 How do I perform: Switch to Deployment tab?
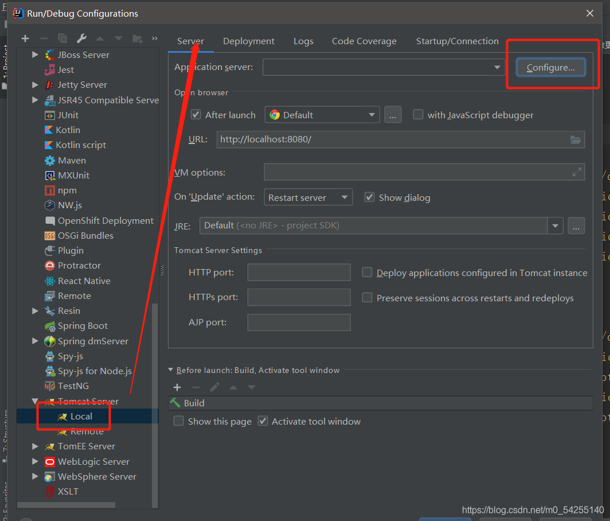pyautogui.click(x=249, y=41)
